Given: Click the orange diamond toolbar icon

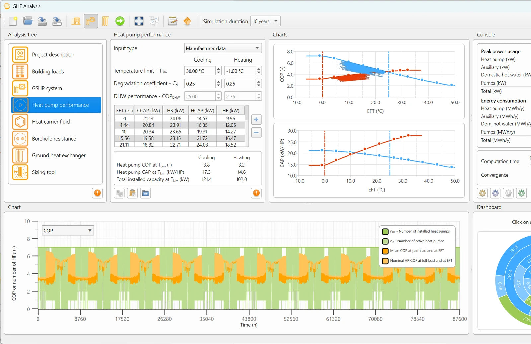Looking at the screenshot, I should click(x=187, y=21).
